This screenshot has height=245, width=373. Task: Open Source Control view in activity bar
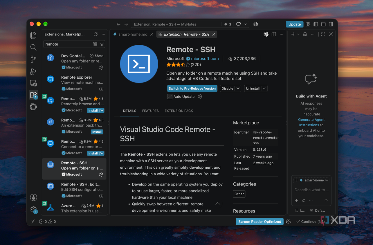[33, 59]
